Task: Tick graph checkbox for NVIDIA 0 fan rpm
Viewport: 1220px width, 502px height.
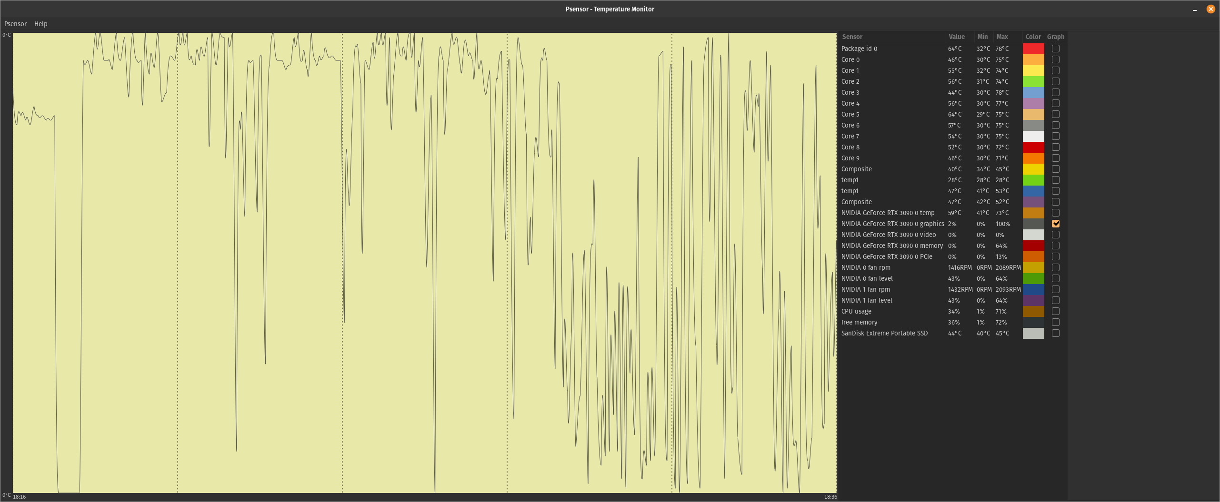Action: [x=1056, y=267]
